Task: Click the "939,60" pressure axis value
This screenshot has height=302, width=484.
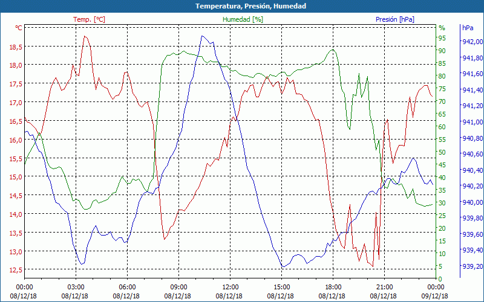Action: point(473,235)
